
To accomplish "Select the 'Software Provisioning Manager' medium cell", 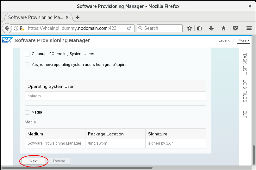I will (x=55, y=143).
